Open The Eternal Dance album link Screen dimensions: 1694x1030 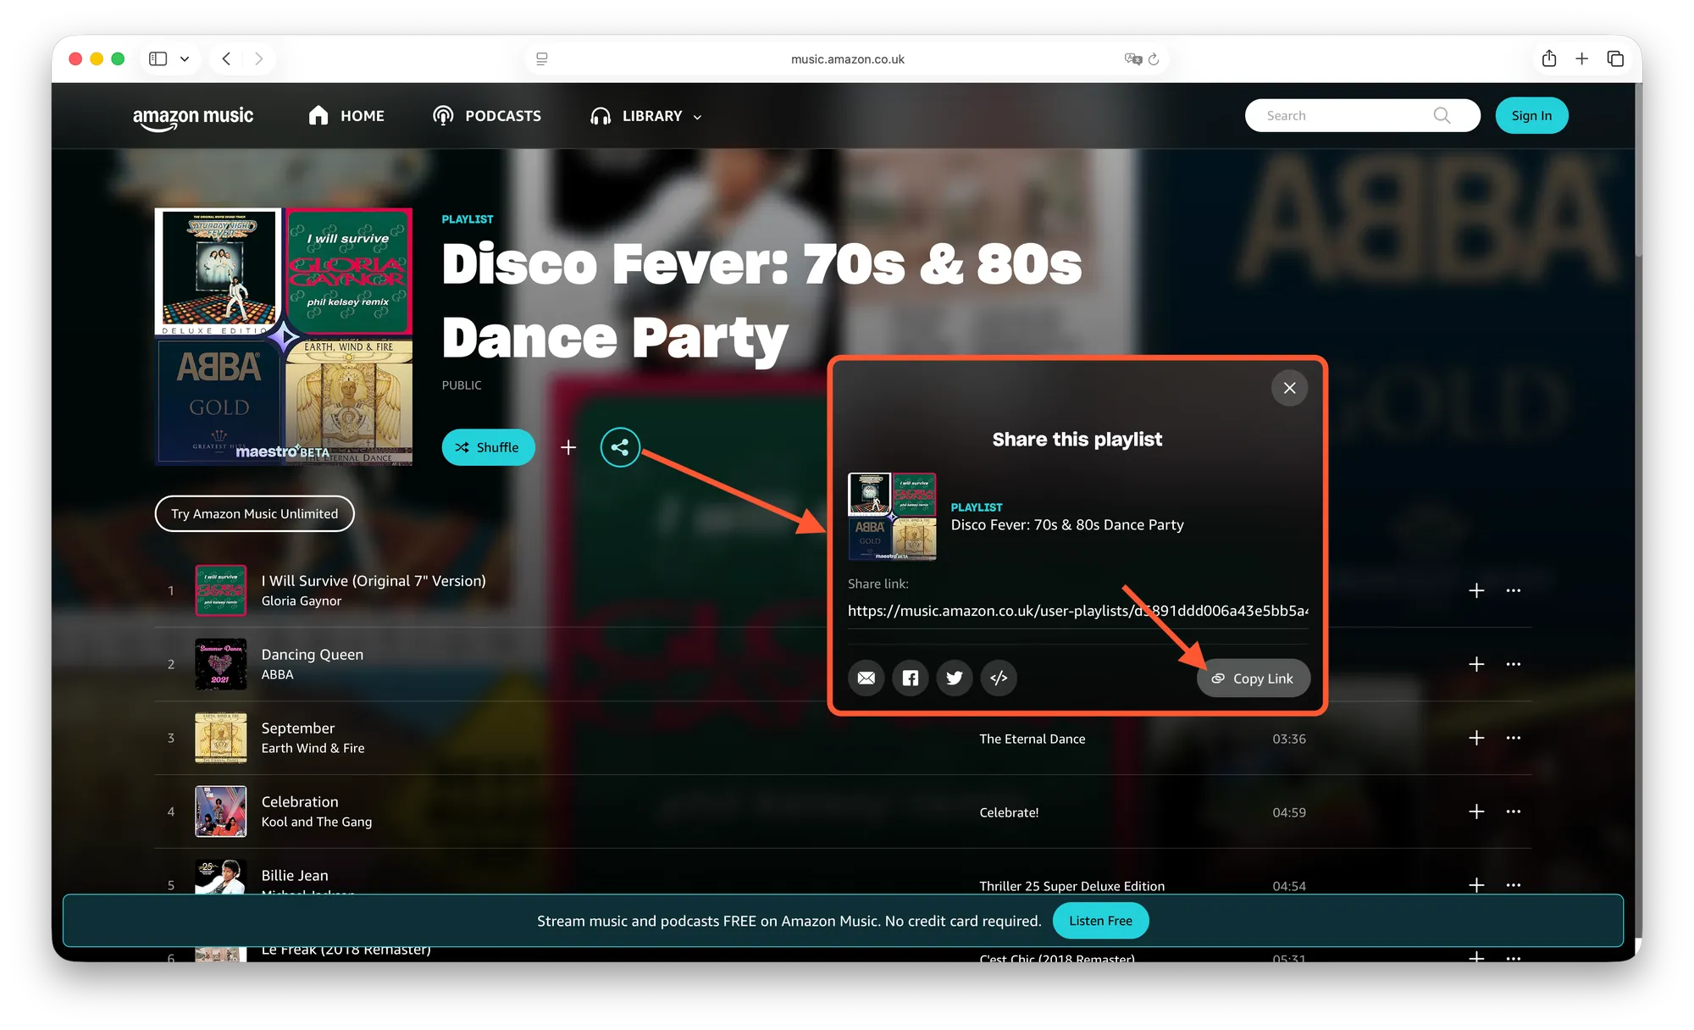1032,739
